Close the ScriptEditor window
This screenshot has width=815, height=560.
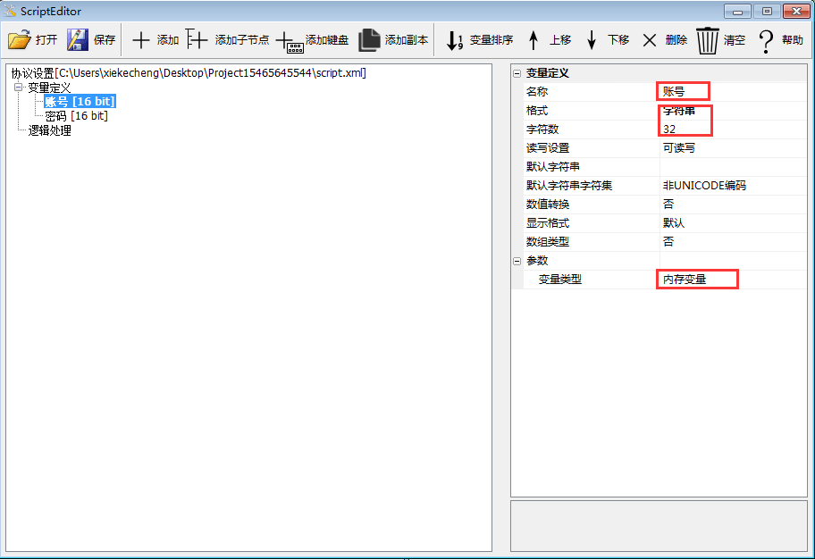pos(796,11)
